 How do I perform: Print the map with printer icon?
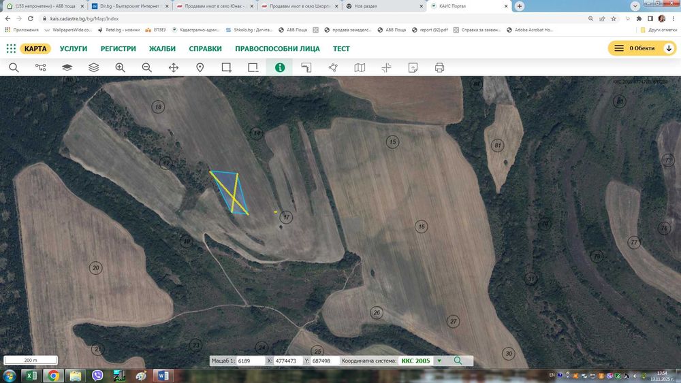tap(439, 67)
